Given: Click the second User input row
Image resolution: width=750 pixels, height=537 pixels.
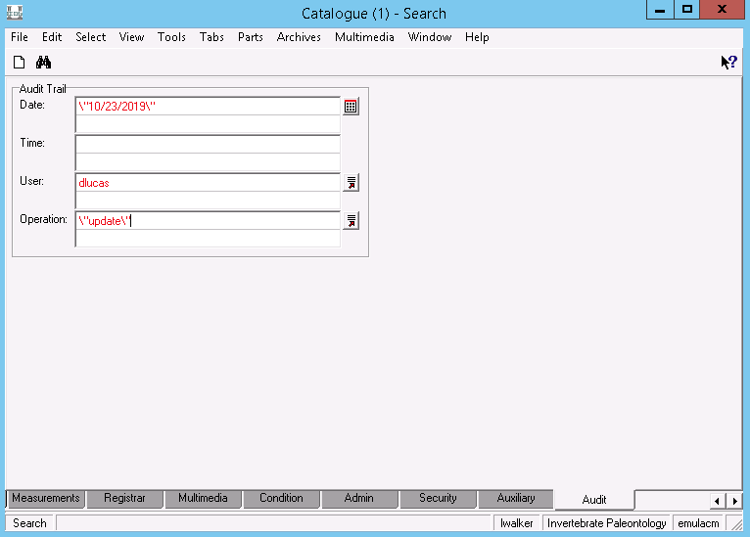Looking at the screenshot, I should click(208, 201).
